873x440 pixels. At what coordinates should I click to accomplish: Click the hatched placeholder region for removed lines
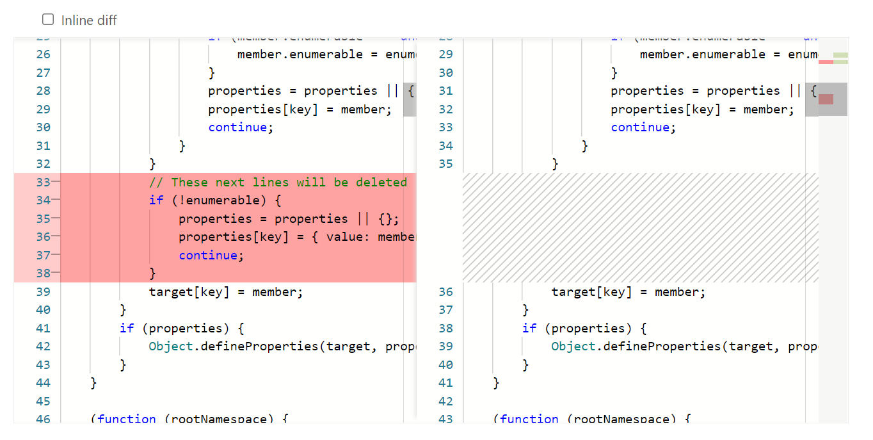640,227
